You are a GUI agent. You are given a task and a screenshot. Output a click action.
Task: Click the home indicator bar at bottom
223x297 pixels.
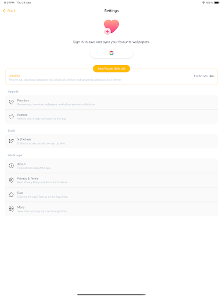click(x=111, y=295)
